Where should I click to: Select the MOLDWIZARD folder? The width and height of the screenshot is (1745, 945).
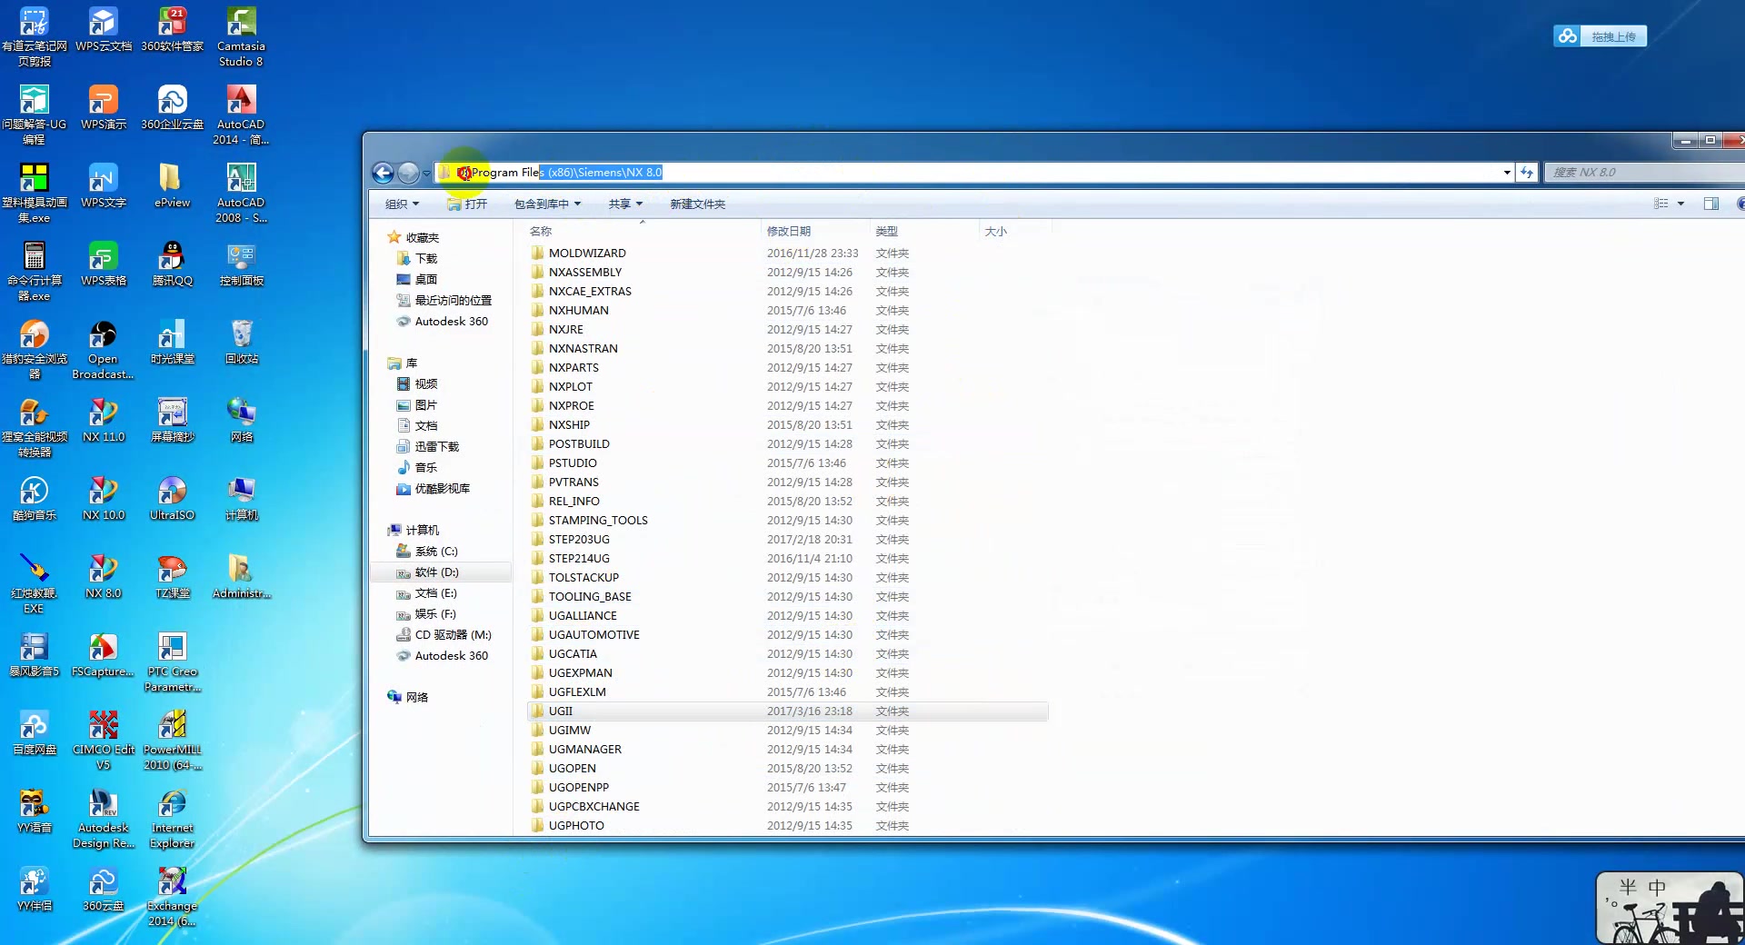point(587,253)
